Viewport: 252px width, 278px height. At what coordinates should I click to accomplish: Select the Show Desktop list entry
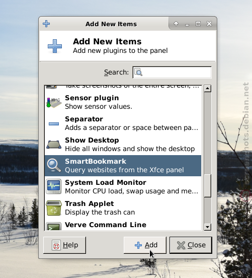pyautogui.click(x=123, y=145)
